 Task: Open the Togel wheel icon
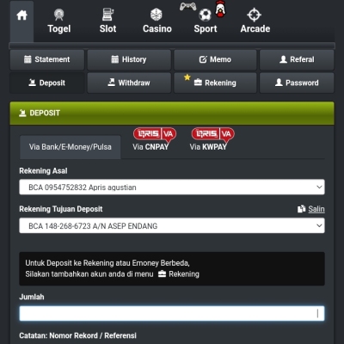pyautogui.click(x=59, y=15)
